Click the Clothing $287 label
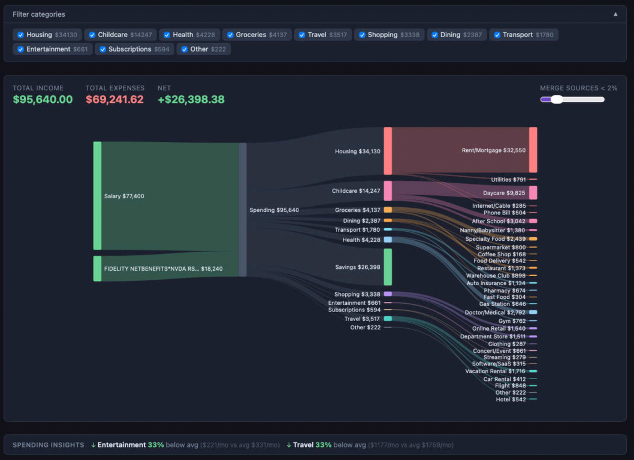Viewport: 634px width, 460px height. 507,344
